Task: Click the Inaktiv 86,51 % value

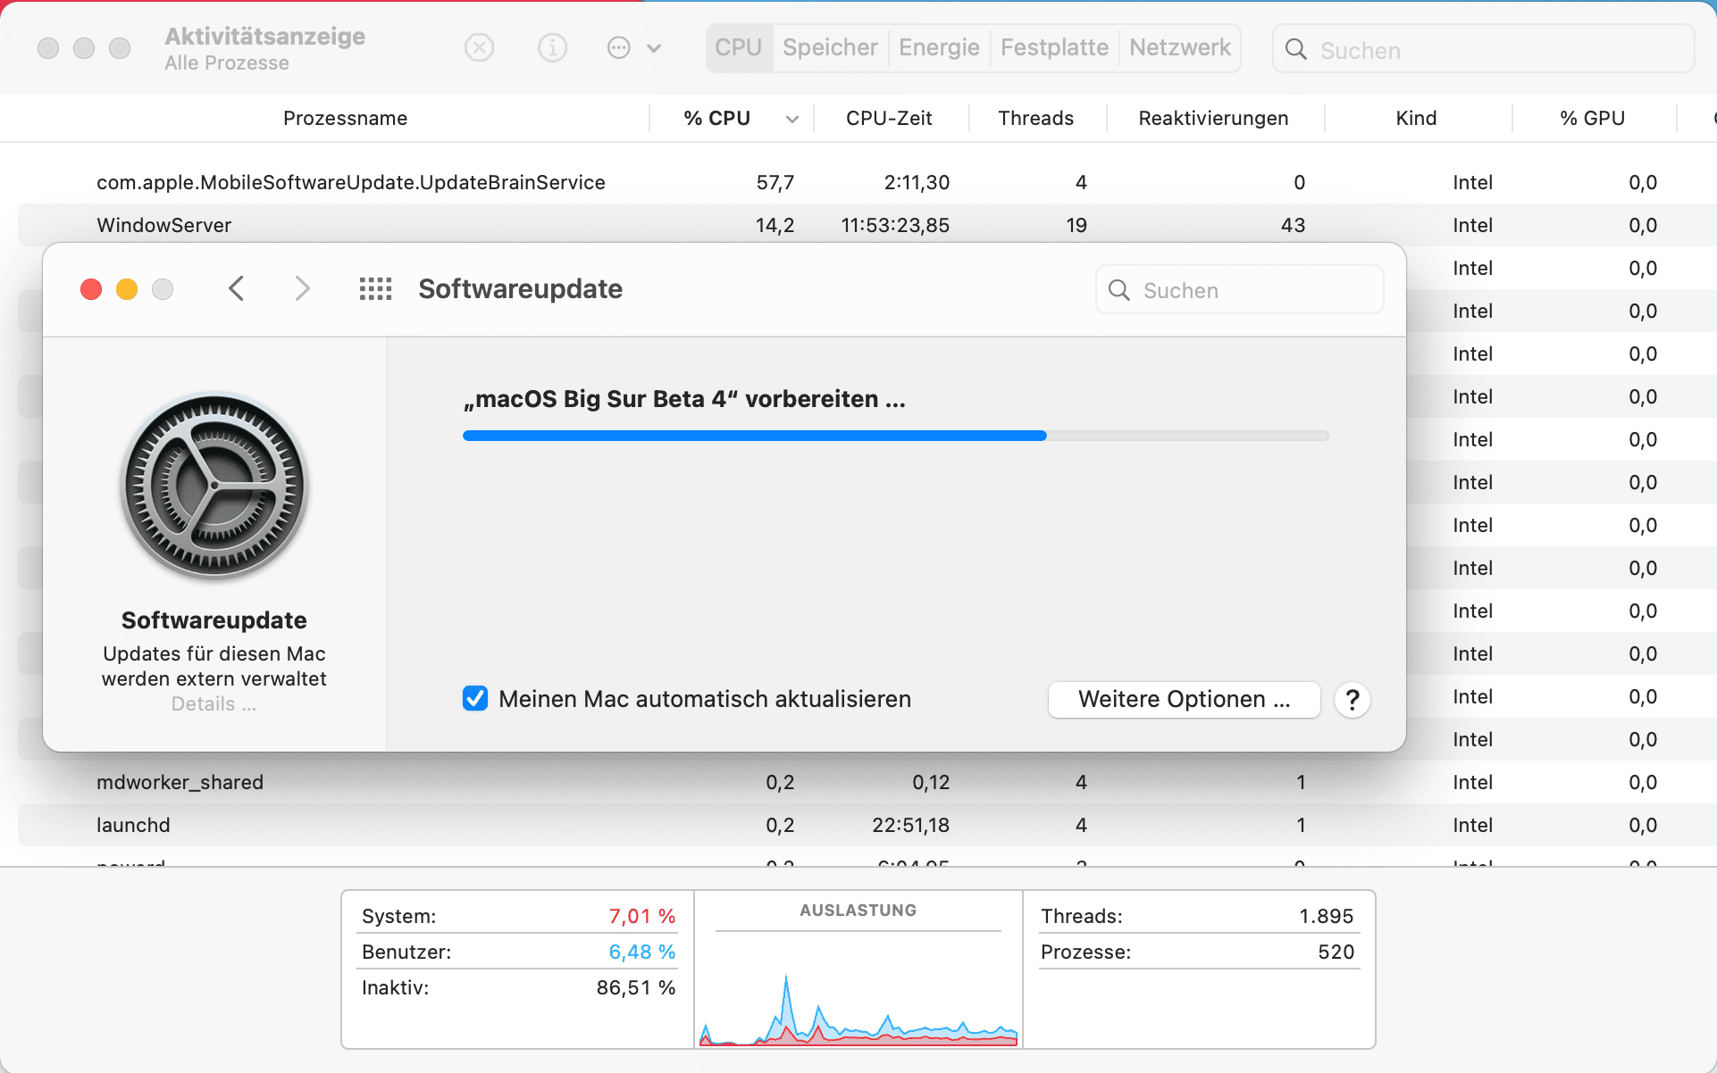Action: click(x=635, y=987)
